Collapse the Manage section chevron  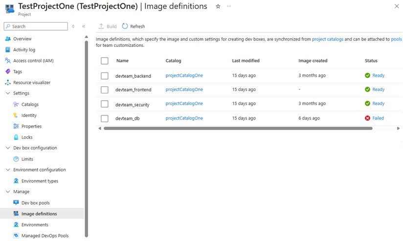tap(7, 192)
